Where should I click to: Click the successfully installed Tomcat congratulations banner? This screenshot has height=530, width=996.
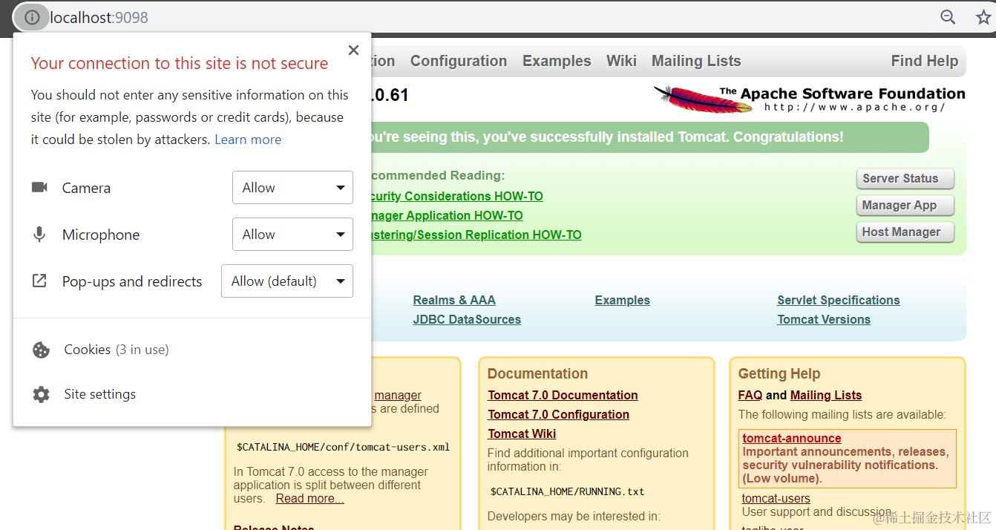pyautogui.click(x=649, y=137)
